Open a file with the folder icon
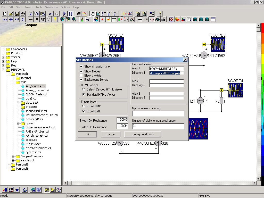The image size is (264, 198). pos(11,14)
